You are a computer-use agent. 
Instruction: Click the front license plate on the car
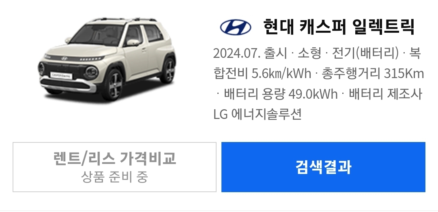click(61, 76)
